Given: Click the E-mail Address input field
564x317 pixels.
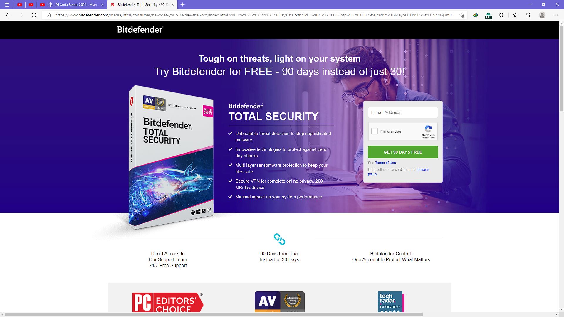Looking at the screenshot, I should pyautogui.click(x=403, y=112).
